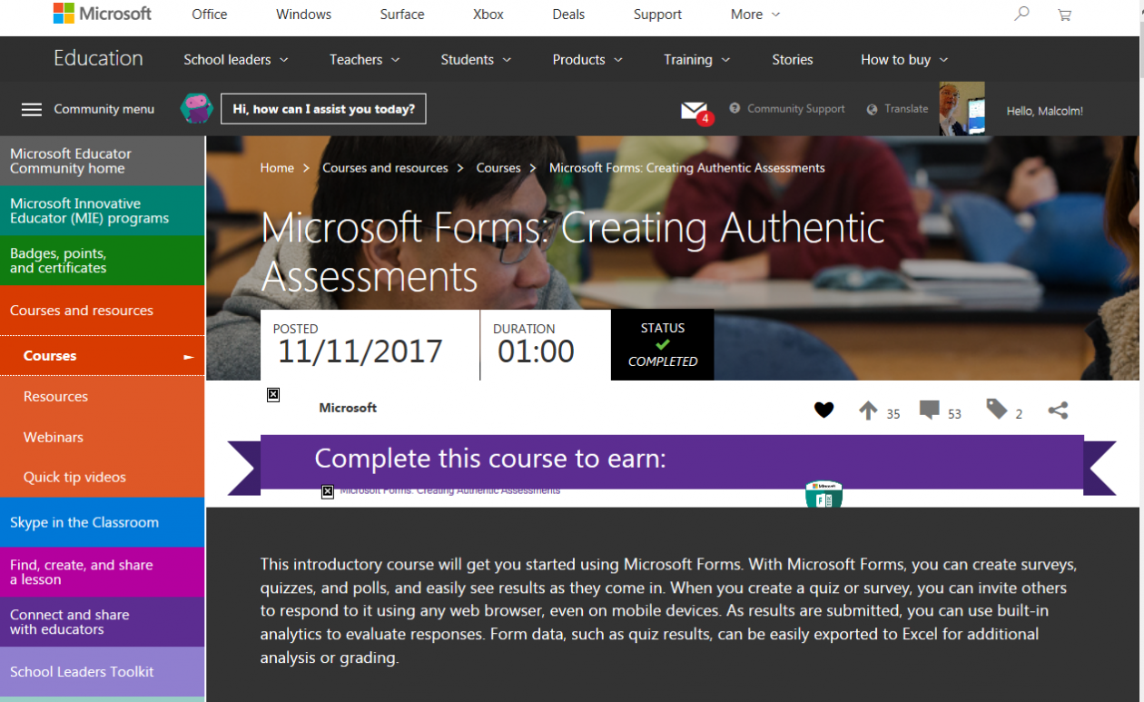Click the small purple course badge link

click(x=450, y=490)
